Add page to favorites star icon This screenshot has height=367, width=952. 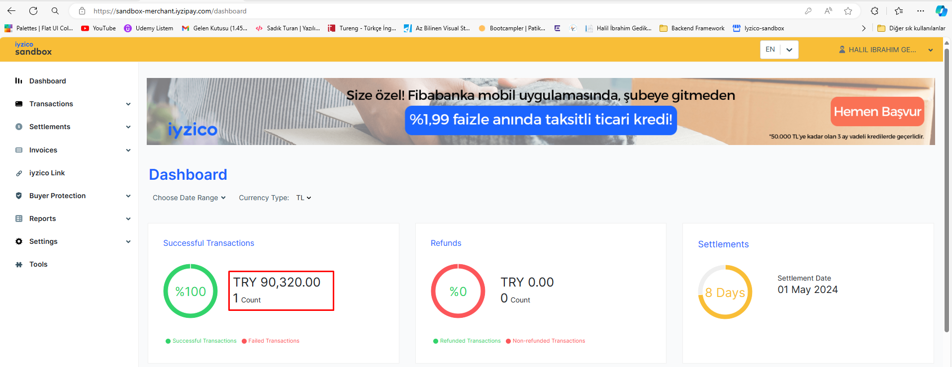point(848,11)
